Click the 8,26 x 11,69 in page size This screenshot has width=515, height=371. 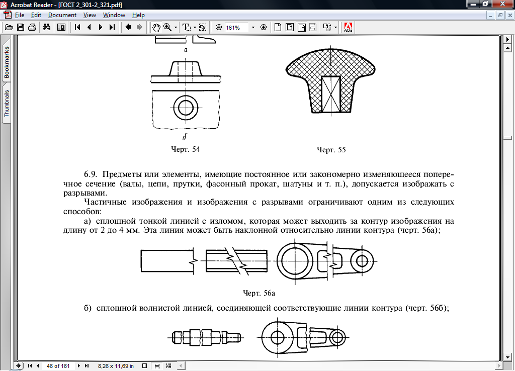pos(116,366)
